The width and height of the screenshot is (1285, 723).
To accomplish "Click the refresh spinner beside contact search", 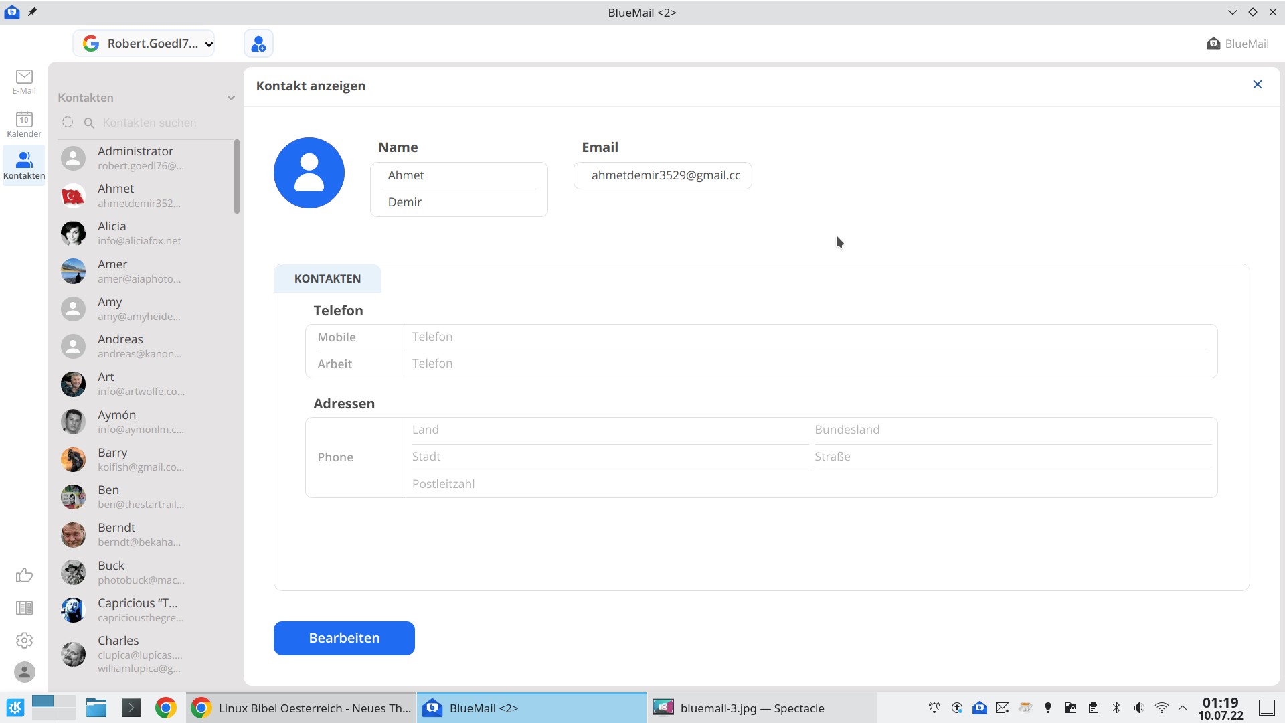I will click(x=68, y=122).
